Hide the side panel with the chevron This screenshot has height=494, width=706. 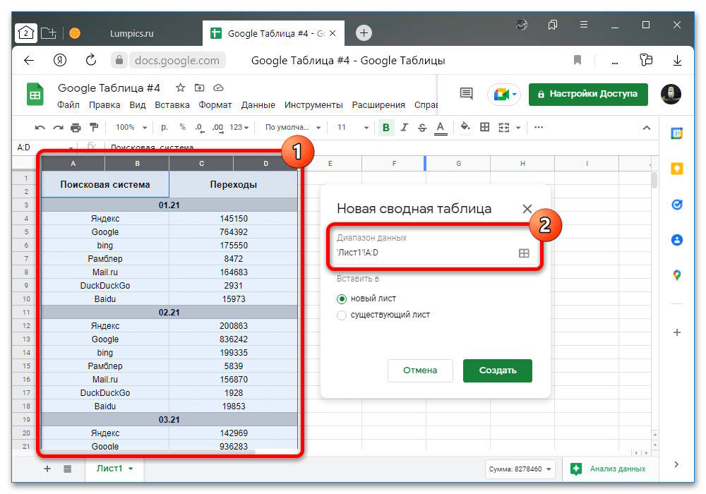[676, 464]
